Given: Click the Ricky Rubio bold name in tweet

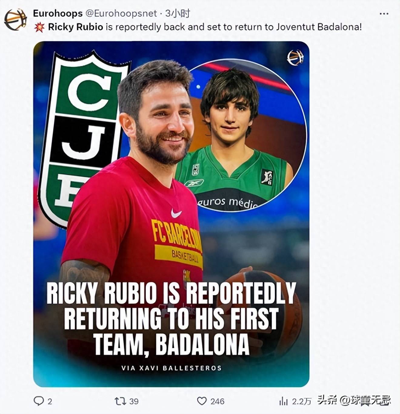Looking at the screenshot, I should (x=75, y=27).
